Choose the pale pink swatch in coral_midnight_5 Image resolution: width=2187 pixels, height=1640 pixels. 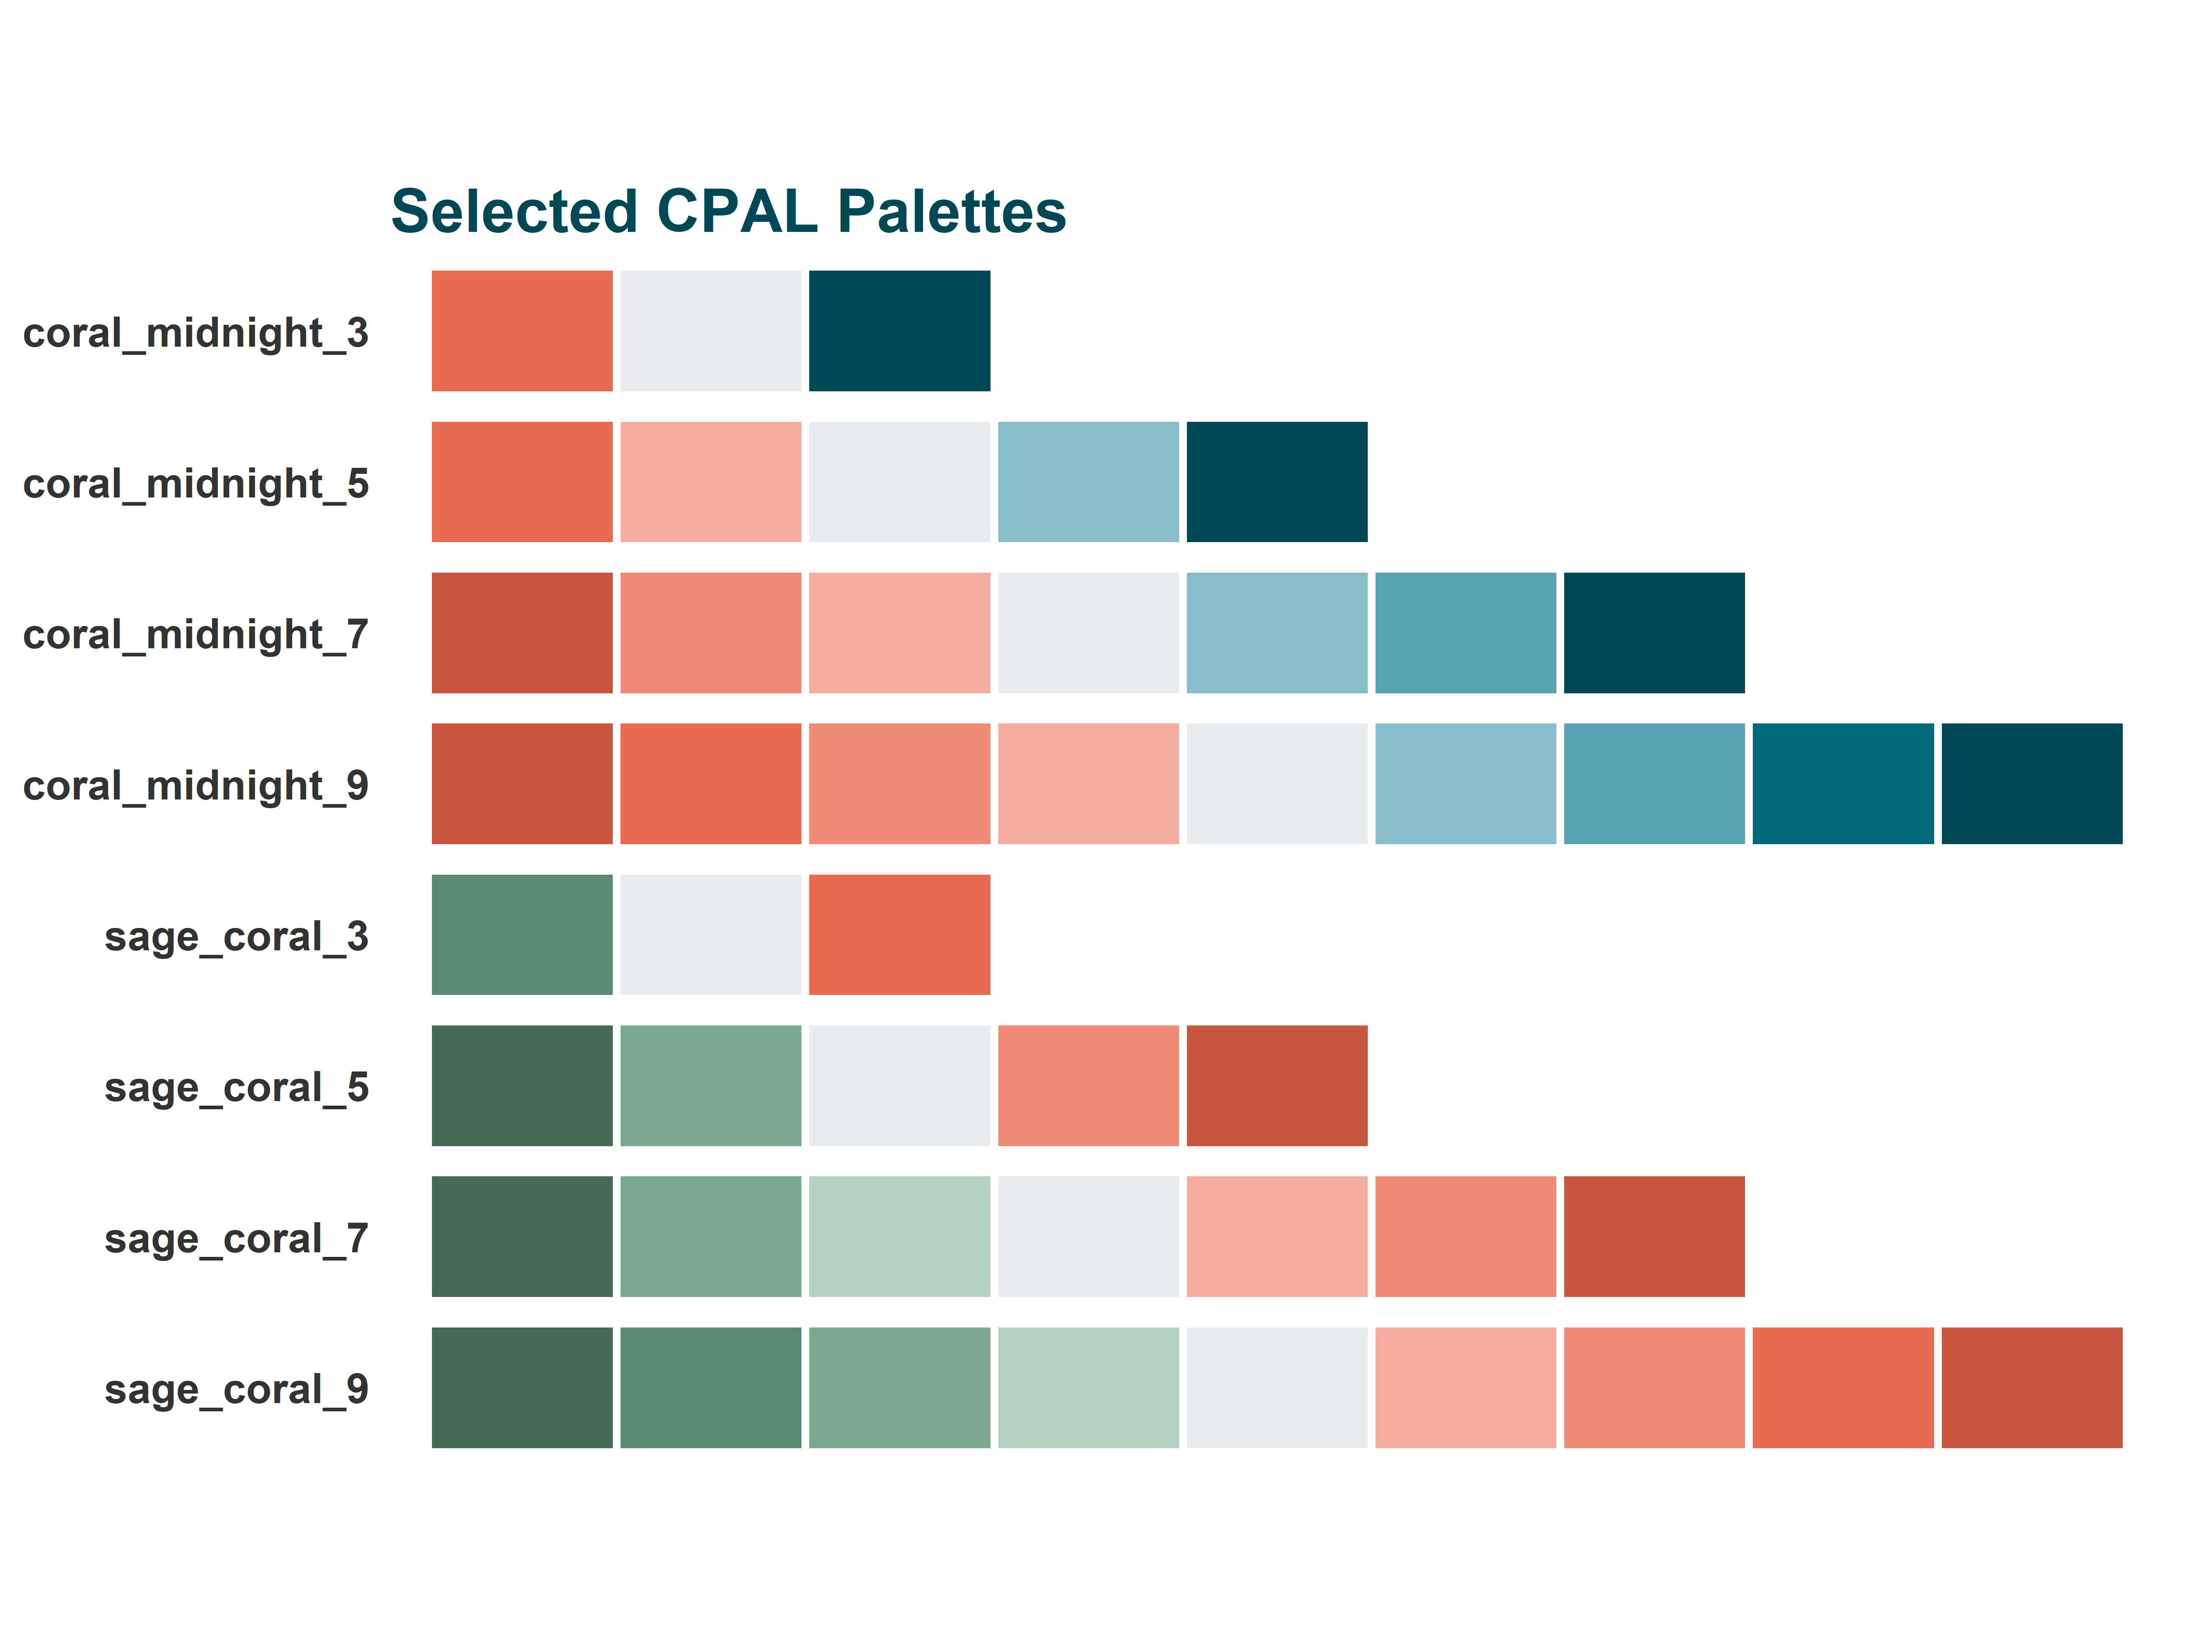click(x=710, y=482)
